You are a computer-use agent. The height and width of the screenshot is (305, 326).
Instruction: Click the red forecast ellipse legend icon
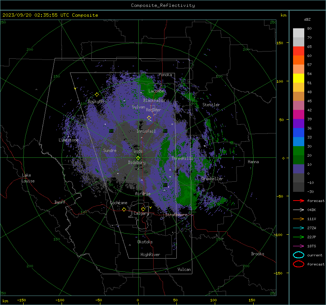[x=298, y=264]
